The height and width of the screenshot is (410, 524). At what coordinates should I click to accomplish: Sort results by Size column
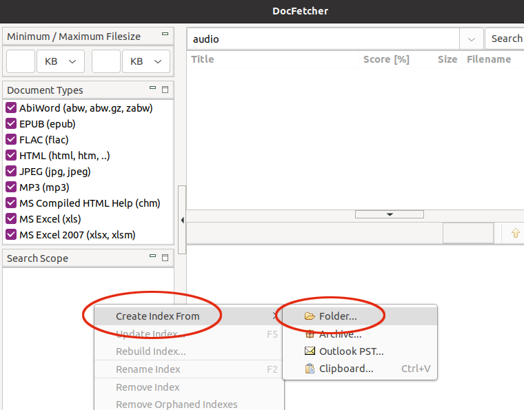(436, 59)
